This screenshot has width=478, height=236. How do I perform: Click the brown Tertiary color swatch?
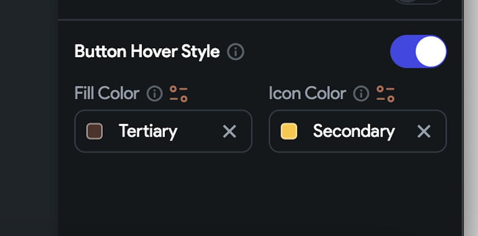click(x=95, y=131)
